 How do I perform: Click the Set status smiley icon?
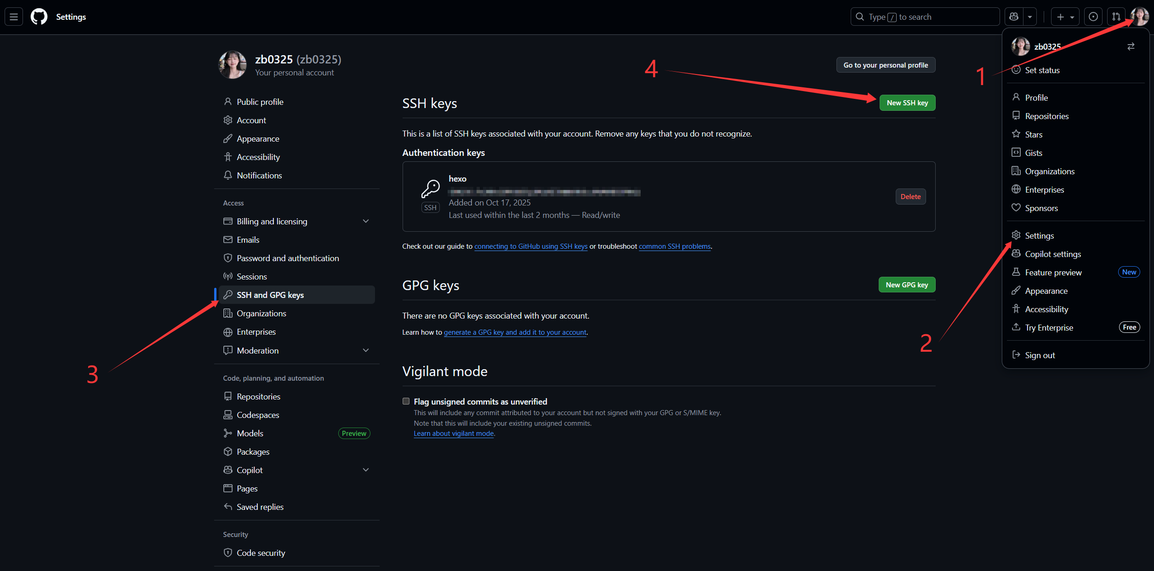click(1016, 70)
